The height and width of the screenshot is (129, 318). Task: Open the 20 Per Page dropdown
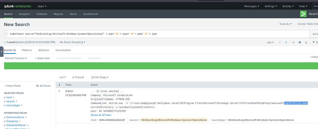tap(100, 77)
